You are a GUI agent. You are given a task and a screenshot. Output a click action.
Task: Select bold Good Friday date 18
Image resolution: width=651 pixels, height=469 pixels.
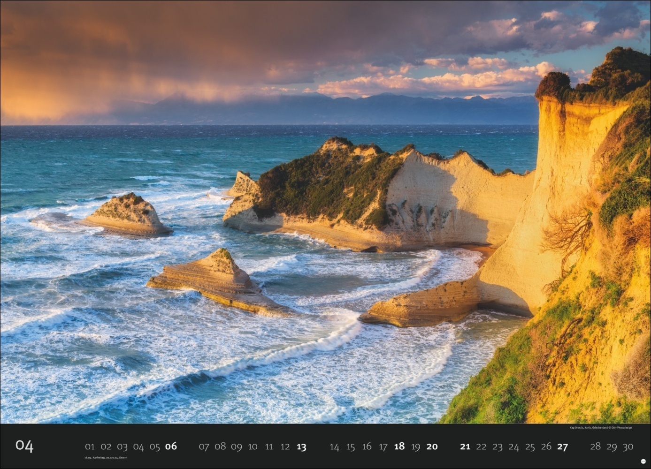[399, 446]
